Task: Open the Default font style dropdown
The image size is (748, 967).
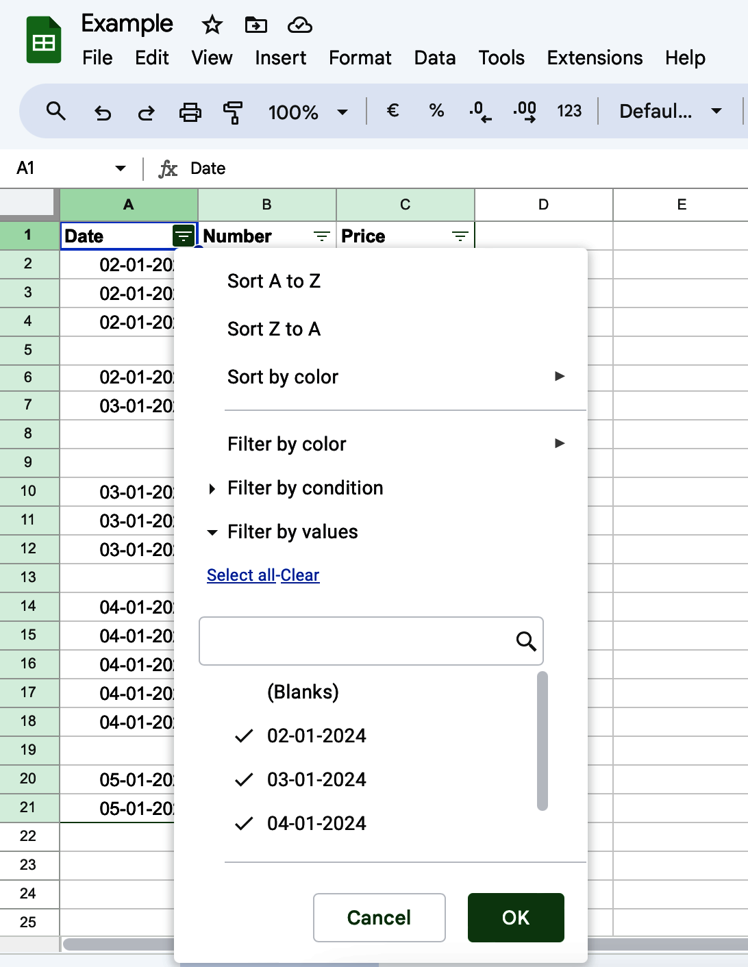Action: [x=670, y=111]
